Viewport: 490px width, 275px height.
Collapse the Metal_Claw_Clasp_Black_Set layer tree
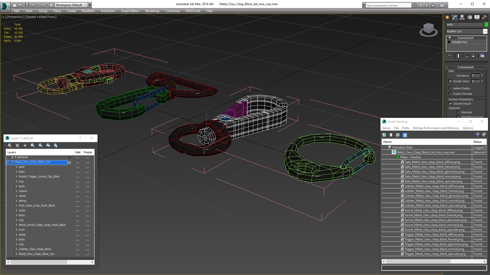point(8,162)
